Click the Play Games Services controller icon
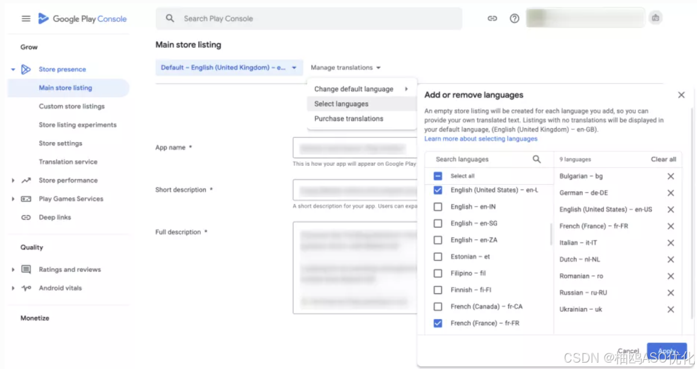The image size is (697, 369). pyautogui.click(x=26, y=199)
